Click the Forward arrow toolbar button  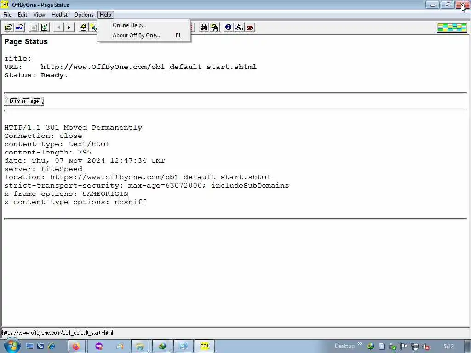coord(69,28)
